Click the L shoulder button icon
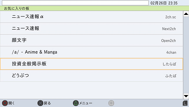The image size is (189, 107). point(185,103)
